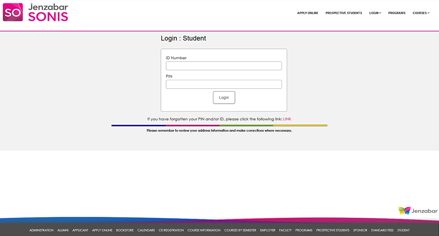Open Bookstore footer link
439x236 pixels.
(x=125, y=230)
